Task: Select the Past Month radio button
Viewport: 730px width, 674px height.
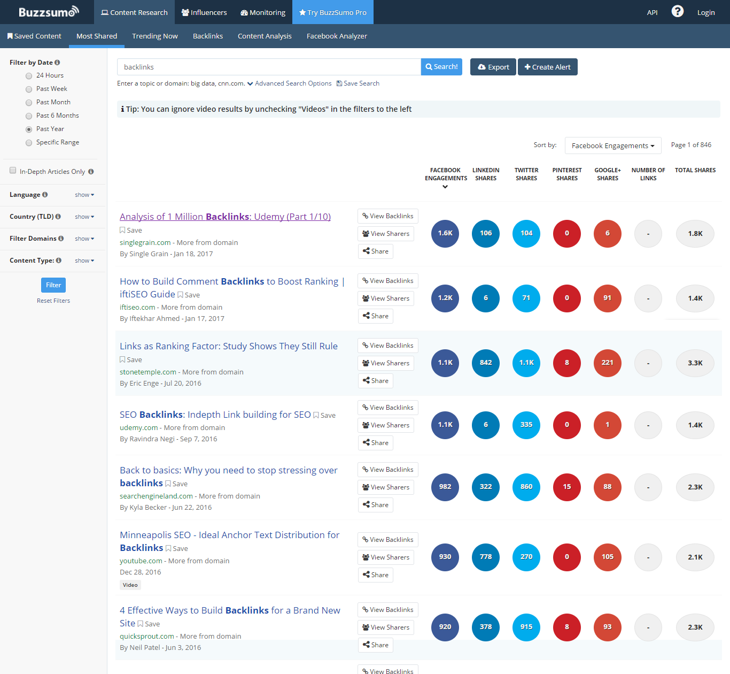Action: click(29, 103)
